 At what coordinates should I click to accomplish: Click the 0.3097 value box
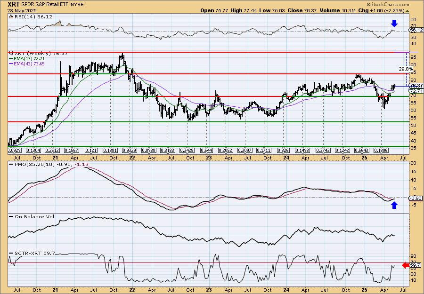[x=245, y=150]
